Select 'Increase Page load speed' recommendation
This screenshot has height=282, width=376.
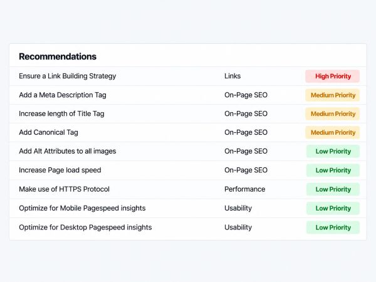pyautogui.click(x=60, y=170)
